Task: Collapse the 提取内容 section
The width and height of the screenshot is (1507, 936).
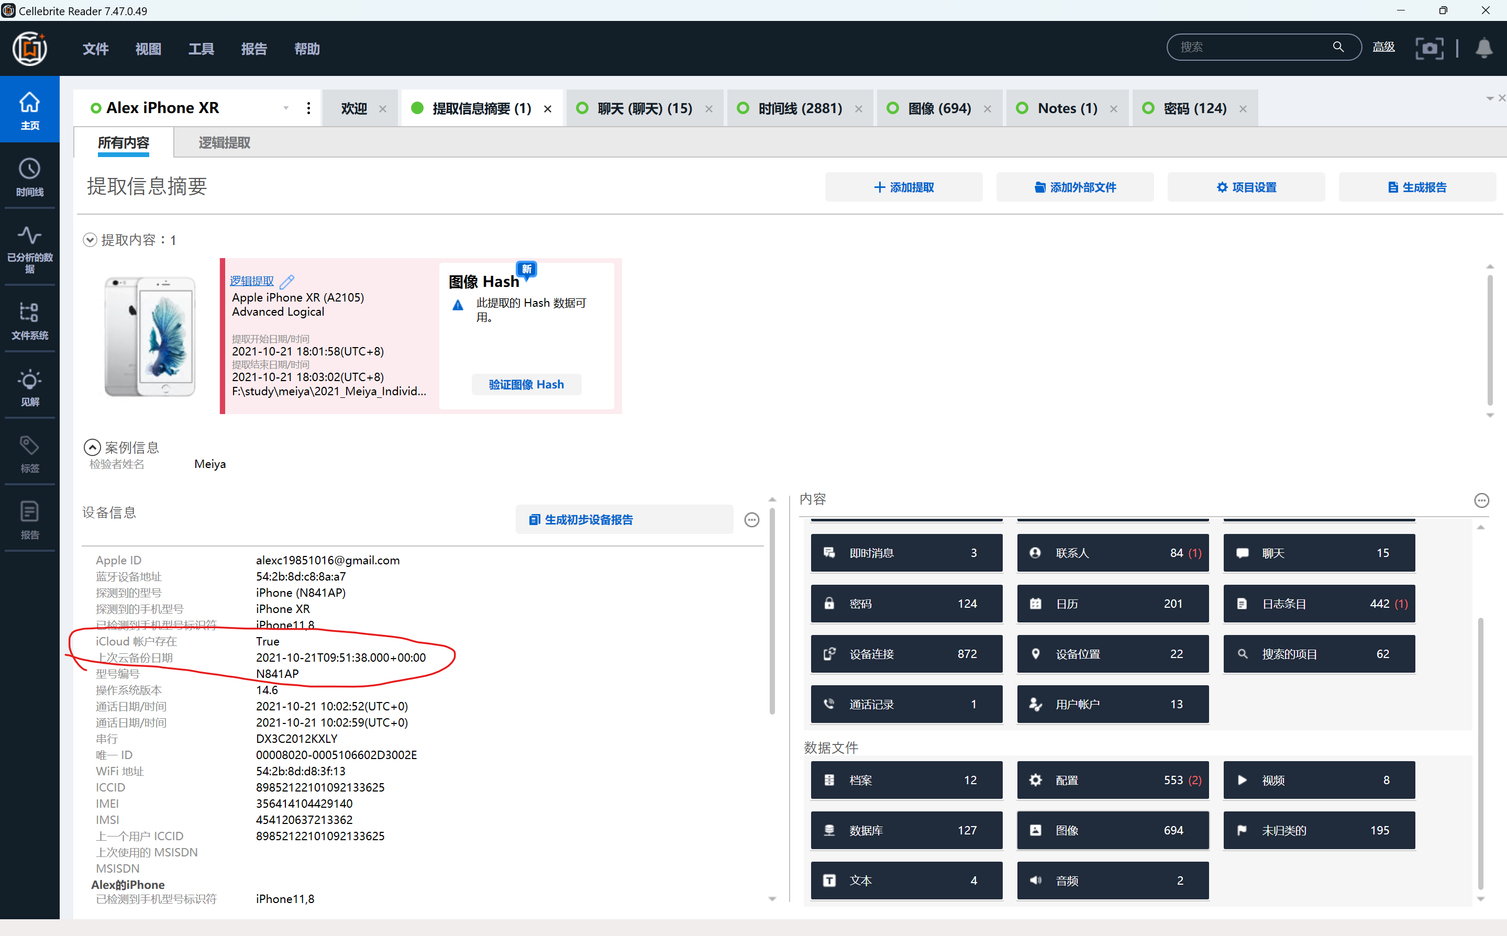Action: point(90,240)
